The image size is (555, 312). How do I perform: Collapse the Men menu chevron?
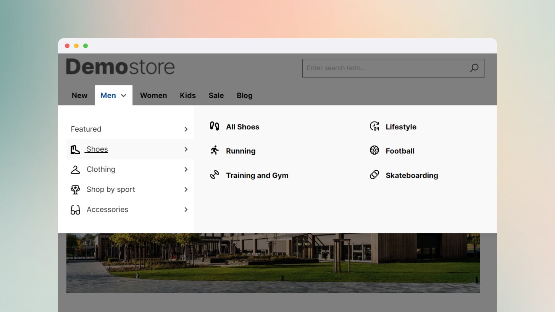[x=123, y=96]
